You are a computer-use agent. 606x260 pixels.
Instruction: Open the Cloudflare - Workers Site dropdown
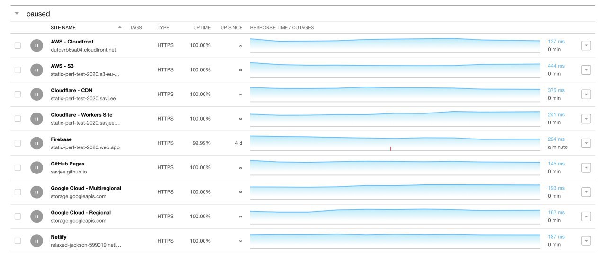click(586, 119)
